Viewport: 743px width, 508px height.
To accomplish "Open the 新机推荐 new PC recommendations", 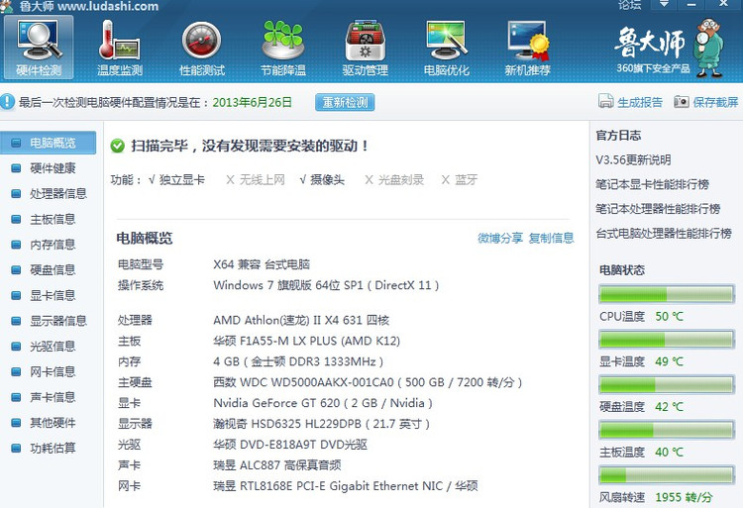I will point(527,48).
